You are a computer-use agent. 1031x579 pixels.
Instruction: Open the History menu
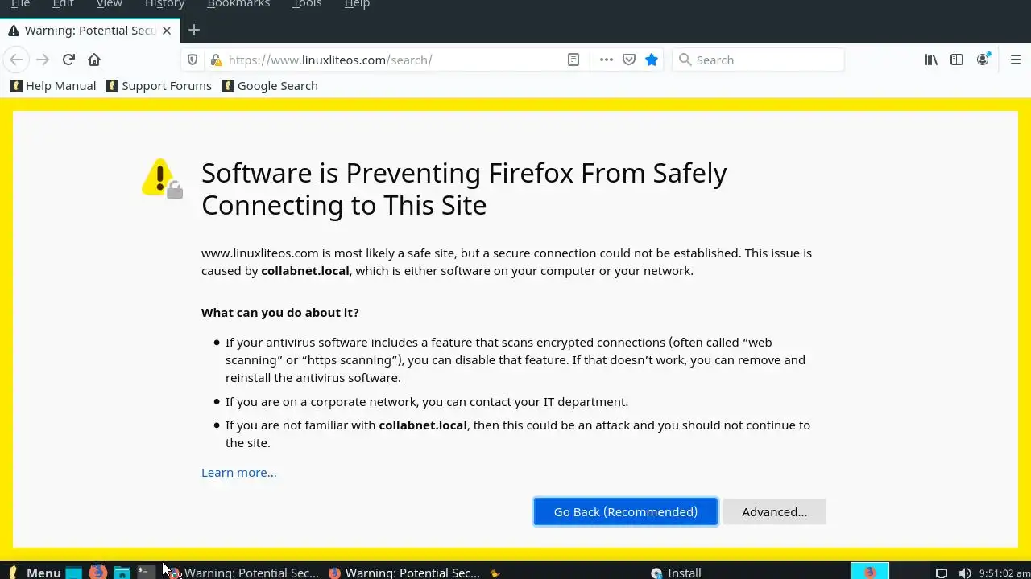164,4
